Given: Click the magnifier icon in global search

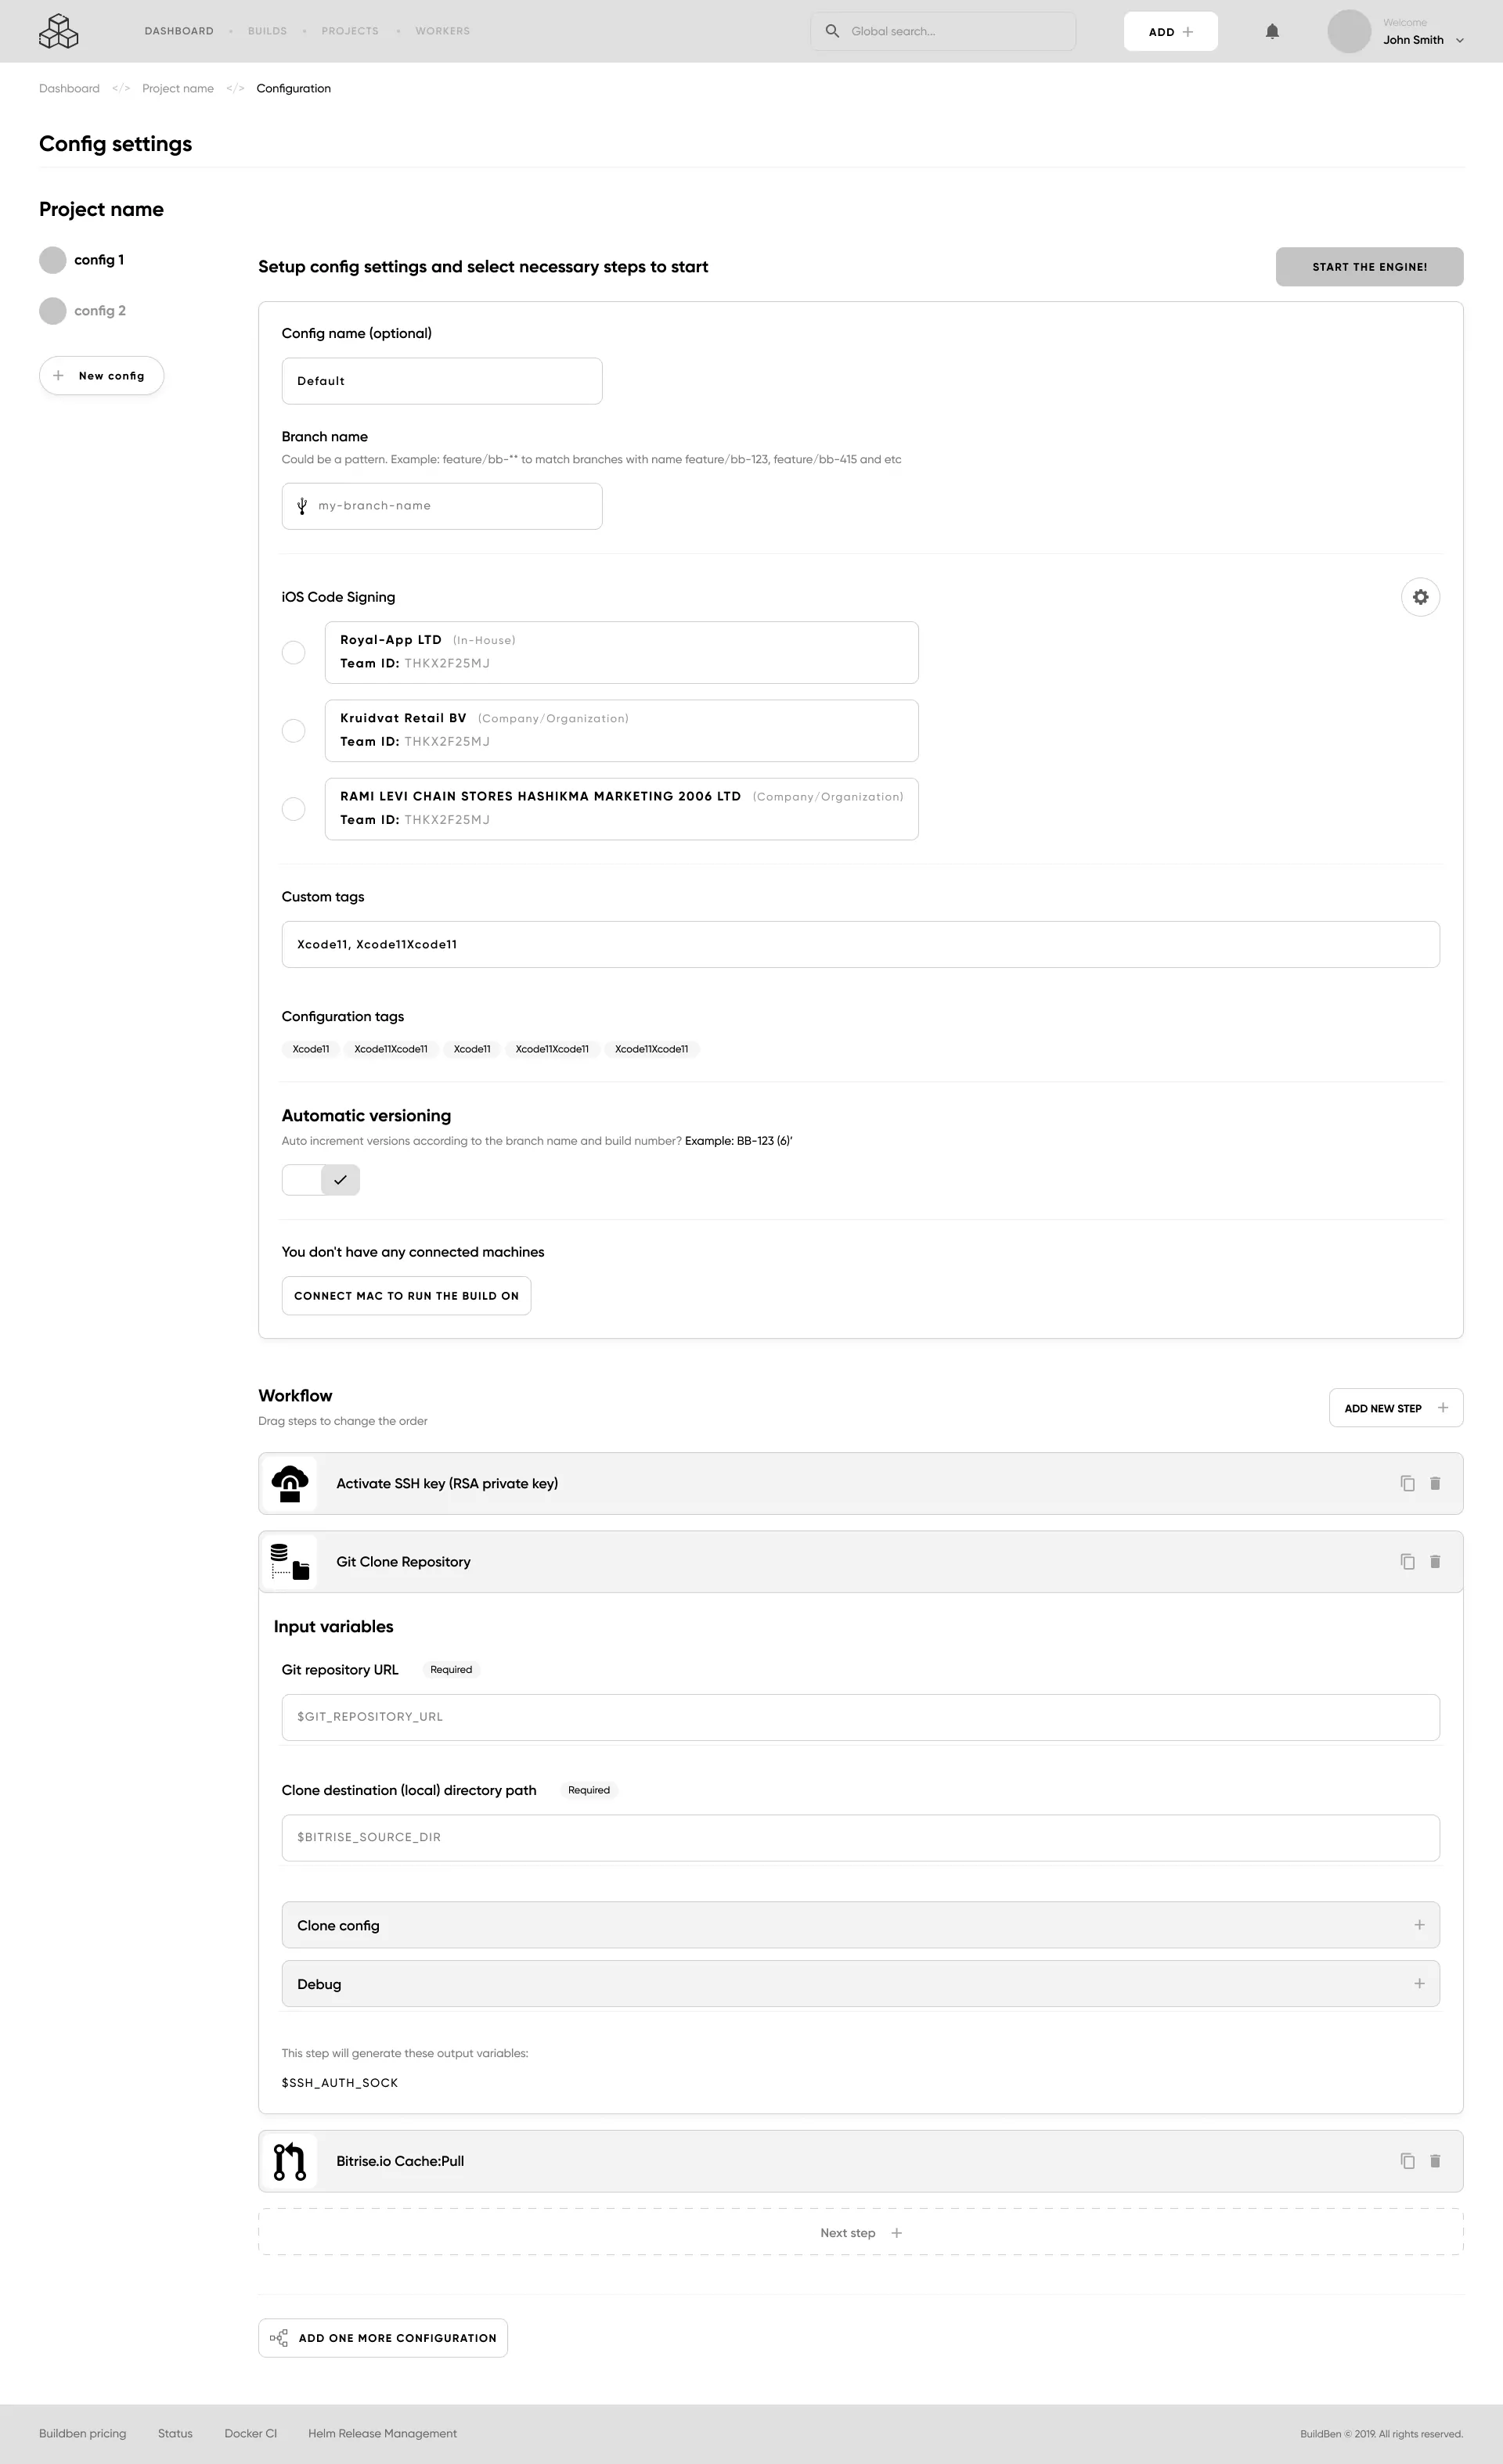Looking at the screenshot, I should point(831,31).
